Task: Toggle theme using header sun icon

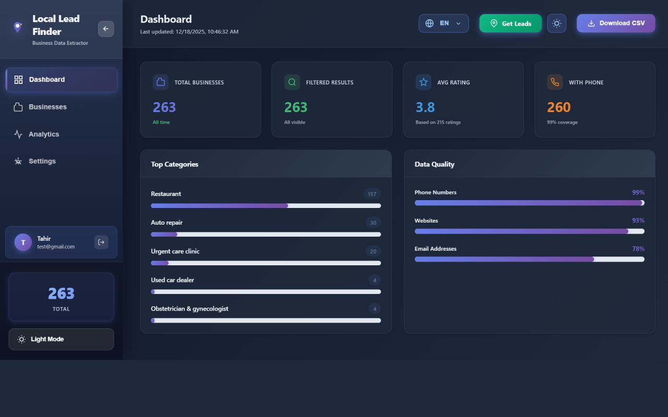Action: pos(557,23)
